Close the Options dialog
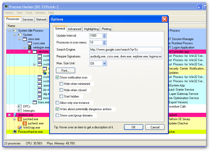Screen dimensions: 210x151 (x=165, y=19)
